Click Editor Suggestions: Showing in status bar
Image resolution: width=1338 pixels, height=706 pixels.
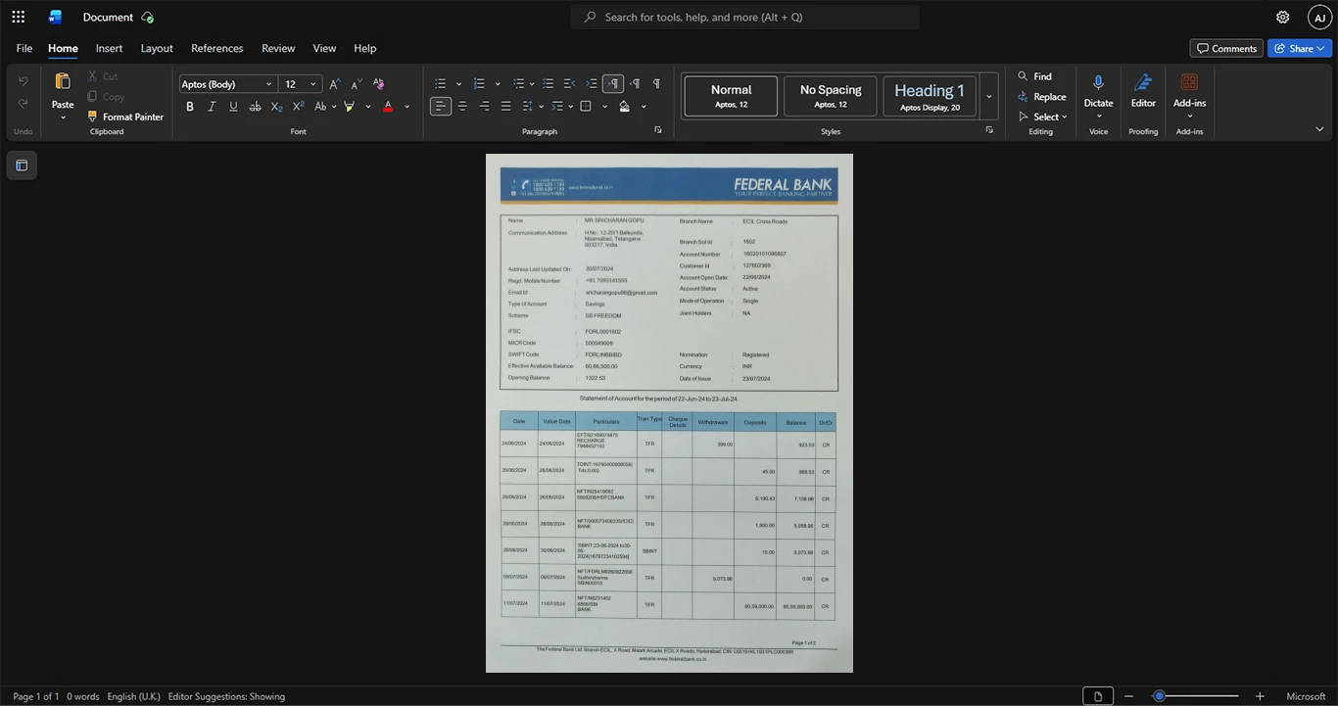[226, 696]
